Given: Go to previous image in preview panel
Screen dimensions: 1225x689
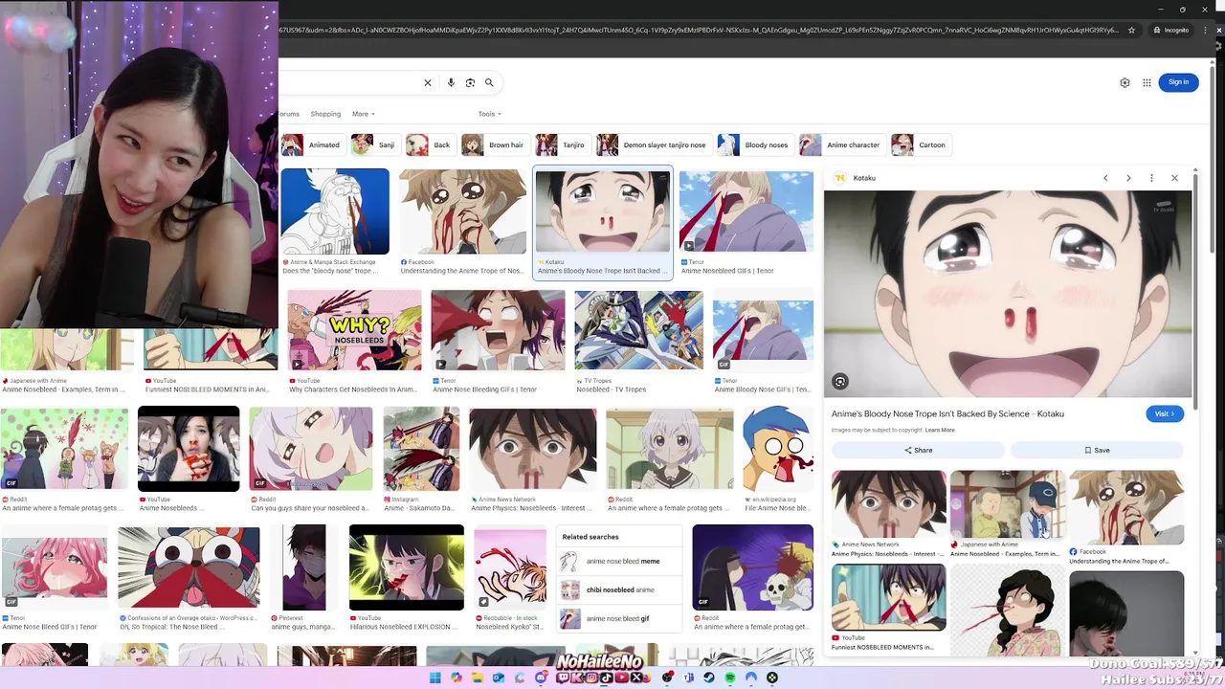Looking at the screenshot, I should pyautogui.click(x=1105, y=178).
